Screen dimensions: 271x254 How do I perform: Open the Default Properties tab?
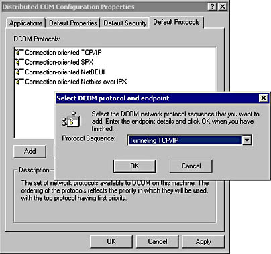73,23
